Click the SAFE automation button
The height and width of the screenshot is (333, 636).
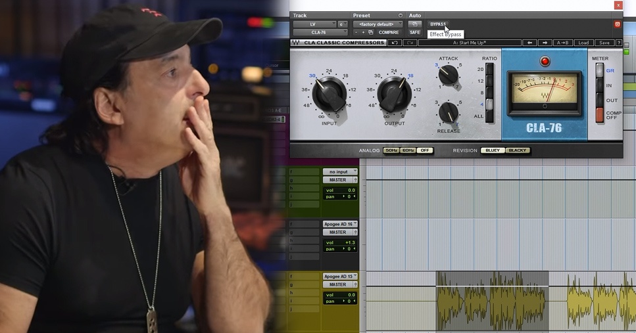(x=414, y=32)
